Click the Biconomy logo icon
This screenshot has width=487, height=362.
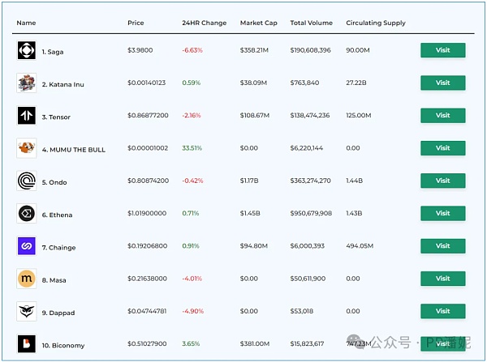(27, 343)
